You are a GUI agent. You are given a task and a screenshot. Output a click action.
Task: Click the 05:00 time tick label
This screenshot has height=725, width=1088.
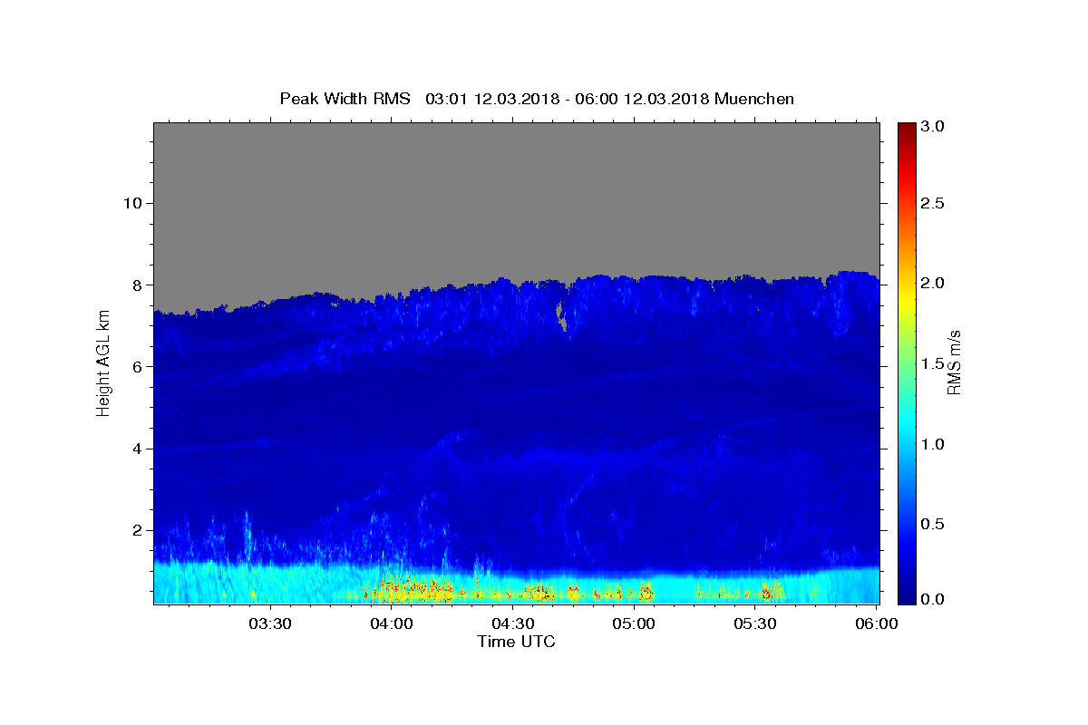pos(634,624)
